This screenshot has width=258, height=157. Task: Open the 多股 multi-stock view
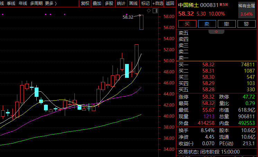109,3
